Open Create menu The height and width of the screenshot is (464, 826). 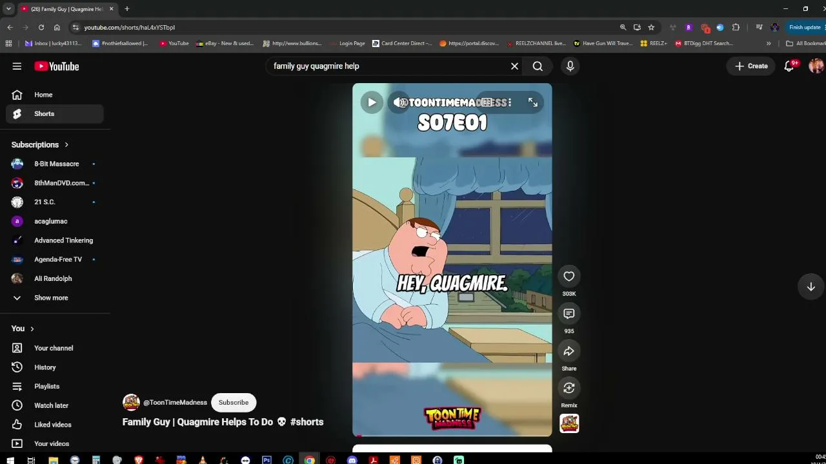click(752, 66)
